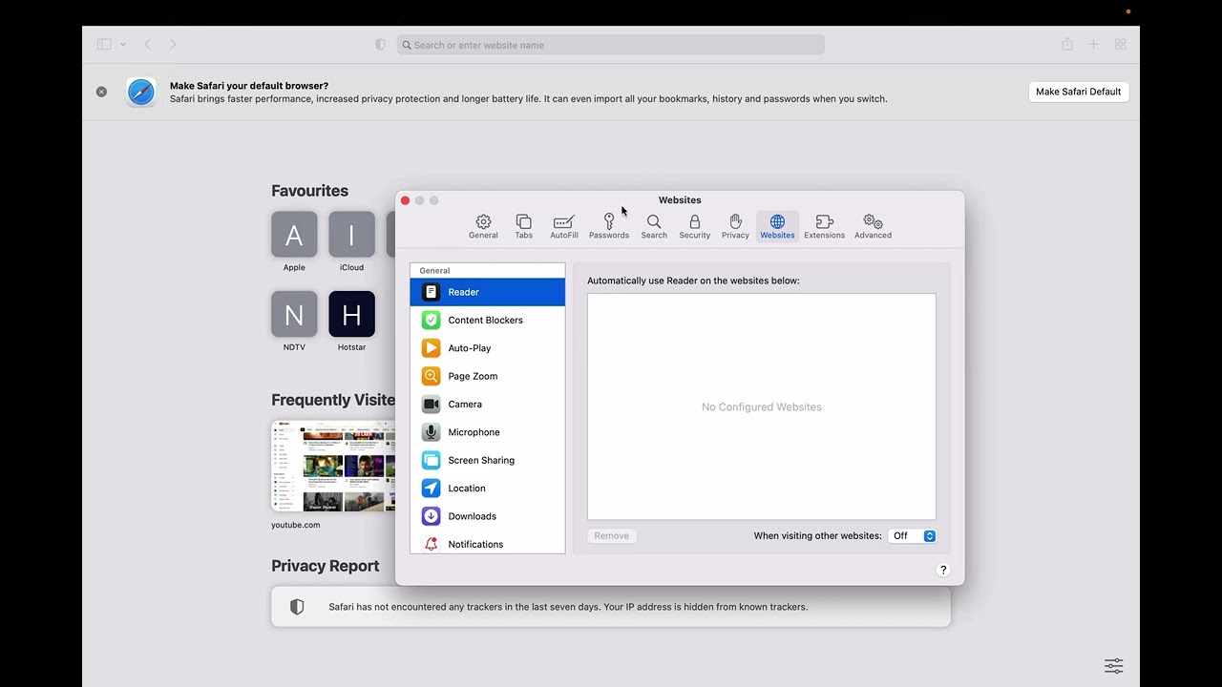Select Screen Sharing permissions
The height and width of the screenshot is (687, 1222).
point(487,460)
